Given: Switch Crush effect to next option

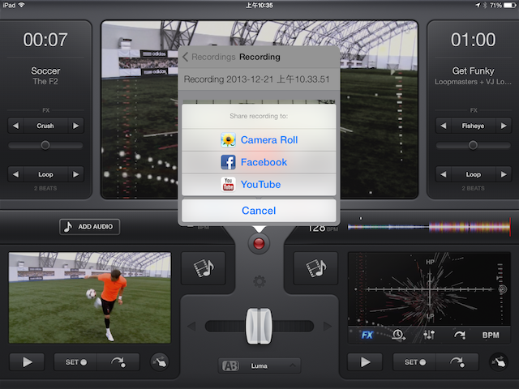Looking at the screenshot, I should (76, 126).
